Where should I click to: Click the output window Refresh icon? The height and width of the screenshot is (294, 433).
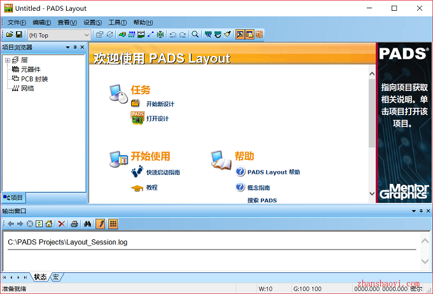[39, 224]
